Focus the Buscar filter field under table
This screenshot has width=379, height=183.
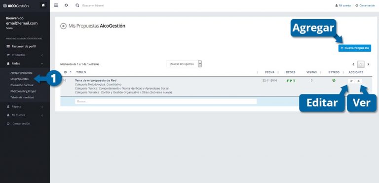click(x=166, y=102)
